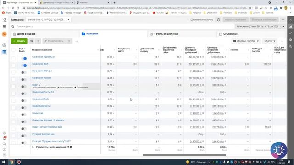Click the Редактировать button
The image size is (294, 165).
(x=54, y=41)
